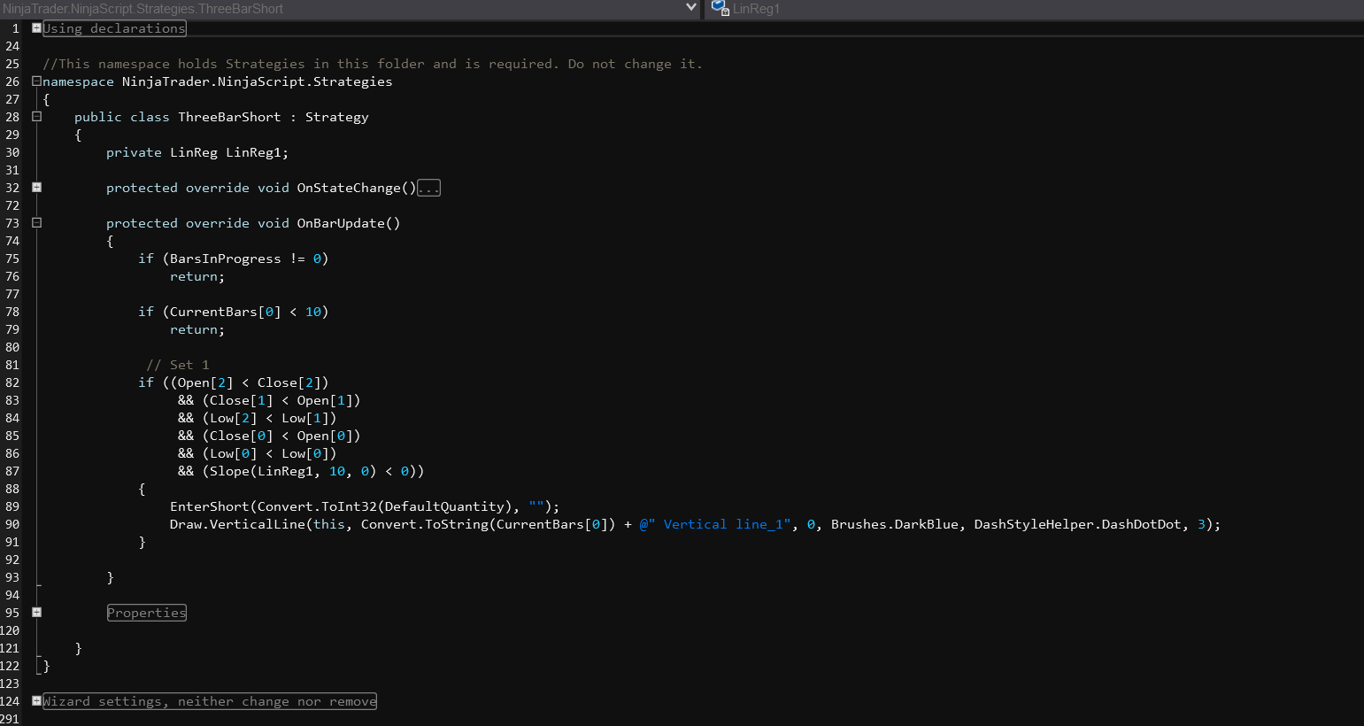Click the collapsed 'Wizard settings, neither change nor remove' box

click(210, 701)
